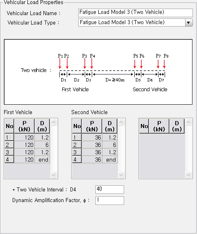The width and height of the screenshot is (197, 234).
Task: Click the Vehicular Load Name input field
Action: pos(136,13)
